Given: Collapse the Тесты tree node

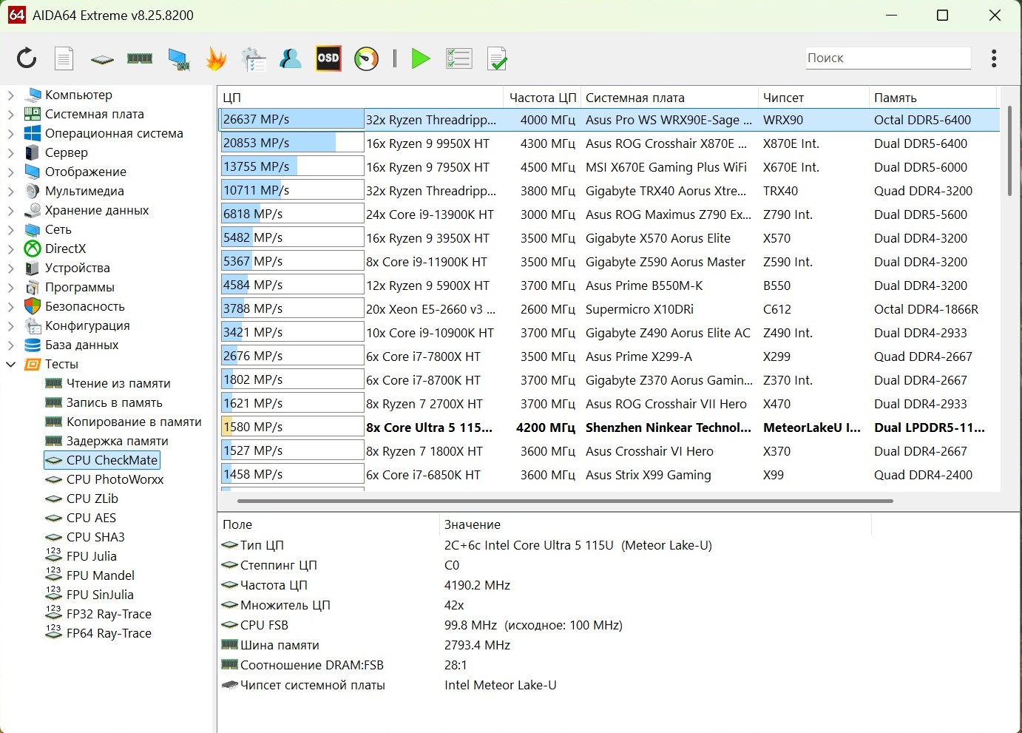Looking at the screenshot, I should [11, 364].
